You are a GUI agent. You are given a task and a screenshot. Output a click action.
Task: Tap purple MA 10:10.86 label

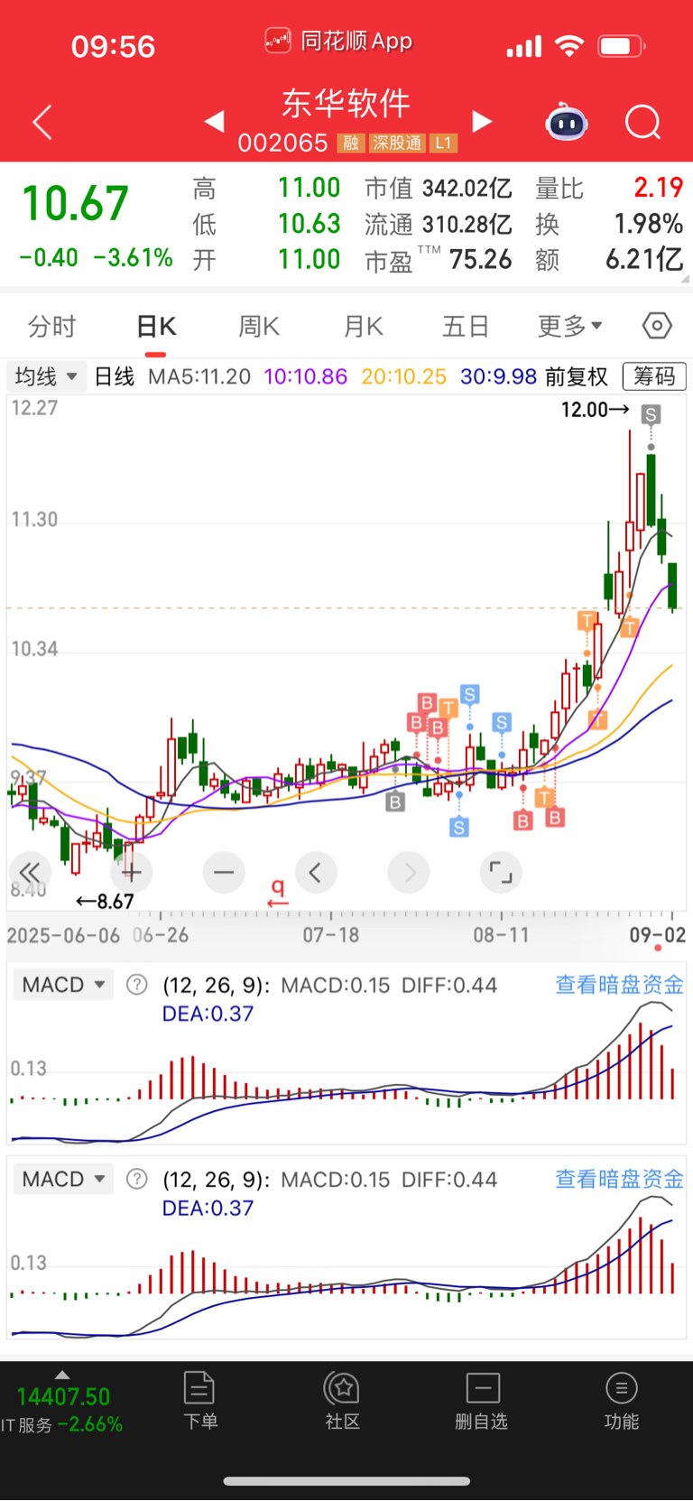click(305, 376)
